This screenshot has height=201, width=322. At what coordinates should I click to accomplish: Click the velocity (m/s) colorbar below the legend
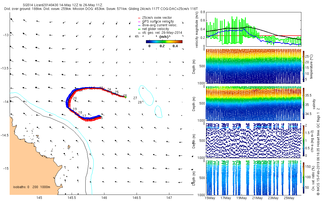coord(164,42)
